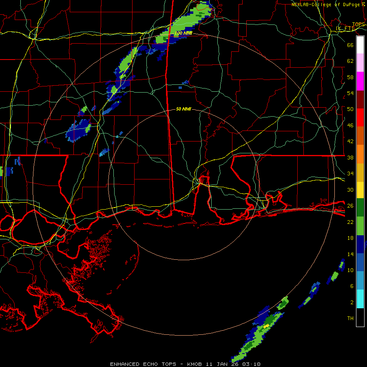This screenshot has width=367, height=367.
Task: Select the light orange legend swatch
Action: pyautogui.click(x=360, y=154)
